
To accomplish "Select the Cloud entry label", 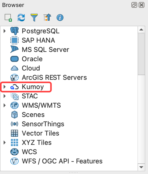I will pos(31,68).
